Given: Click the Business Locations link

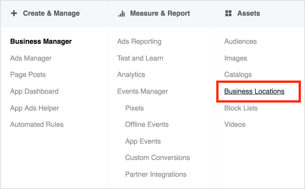Looking at the screenshot, I should point(254,91).
